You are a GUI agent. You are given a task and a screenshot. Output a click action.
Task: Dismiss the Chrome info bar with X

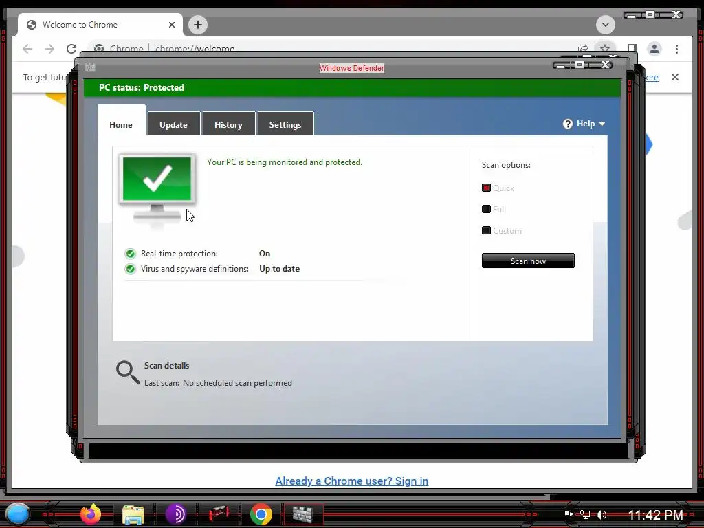click(675, 77)
